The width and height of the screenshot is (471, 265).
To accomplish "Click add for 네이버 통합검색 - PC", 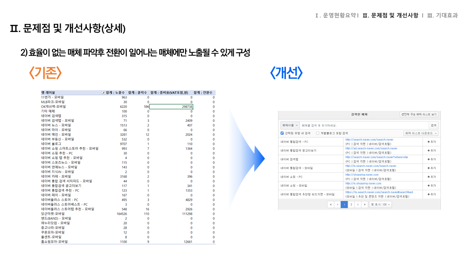I will pyautogui.click(x=431, y=142).
